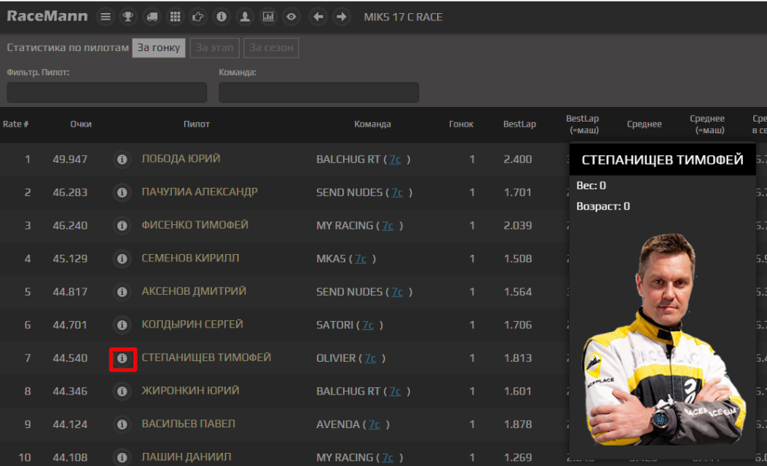Open the grid view icon

pyautogui.click(x=175, y=17)
